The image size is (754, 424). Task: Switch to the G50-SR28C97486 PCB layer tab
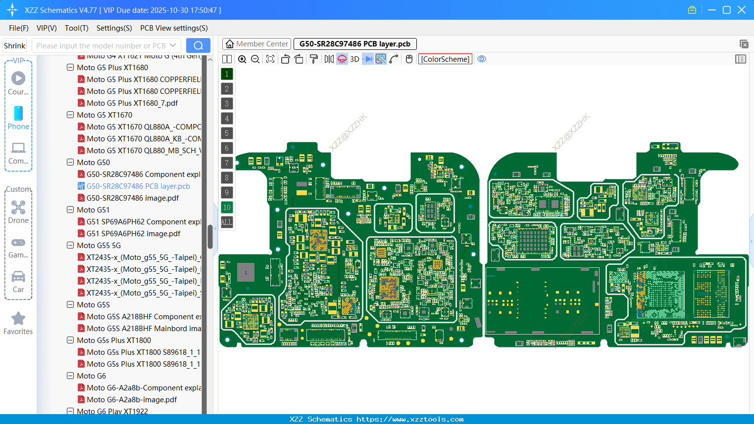(354, 43)
